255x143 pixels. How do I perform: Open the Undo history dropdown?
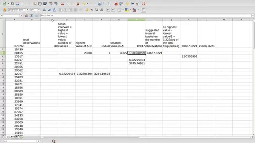(x=87, y=4)
